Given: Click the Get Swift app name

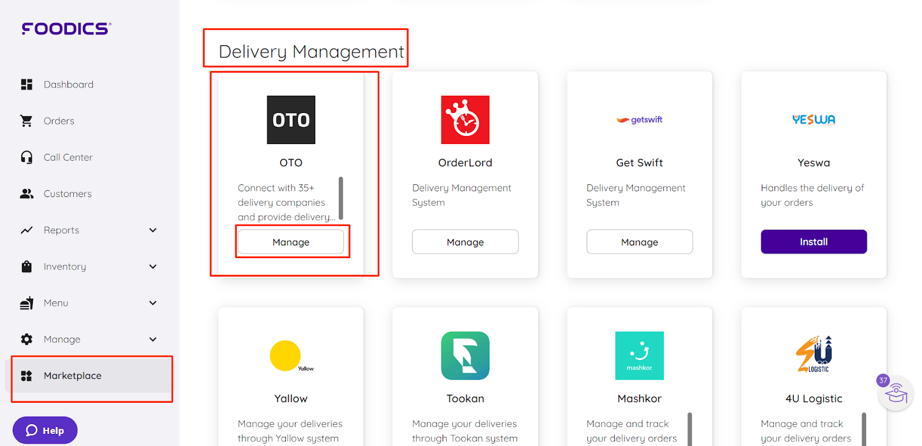Looking at the screenshot, I should (640, 163).
